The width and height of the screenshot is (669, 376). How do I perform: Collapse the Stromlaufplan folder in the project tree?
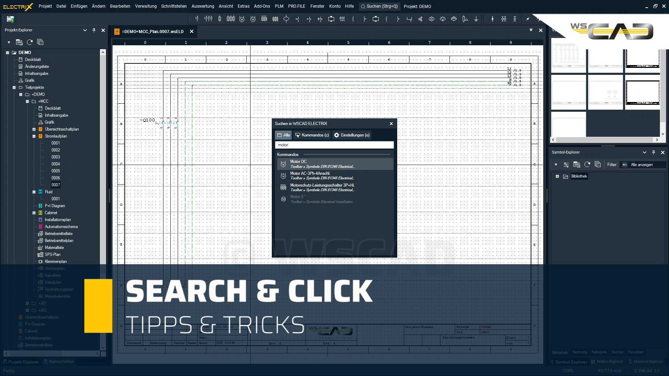[x=33, y=136]
